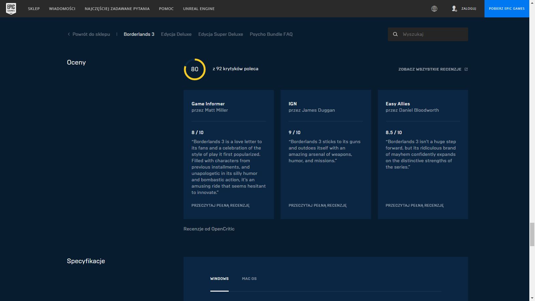Go to NAJCZĘŚCIEJ ZADAWANE PYTANIA
The height and width of the screenshot is (301, 535).
[117, 9]
